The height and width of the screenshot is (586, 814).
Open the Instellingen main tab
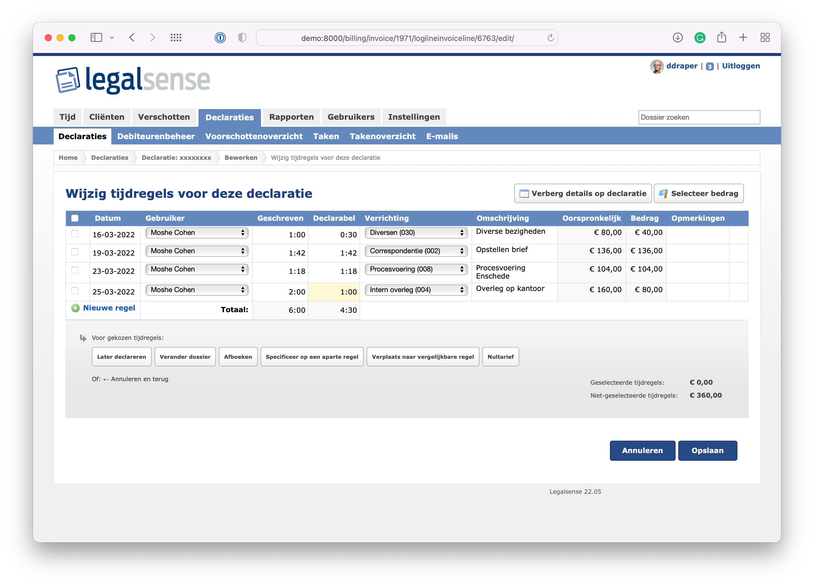(414, 117)
